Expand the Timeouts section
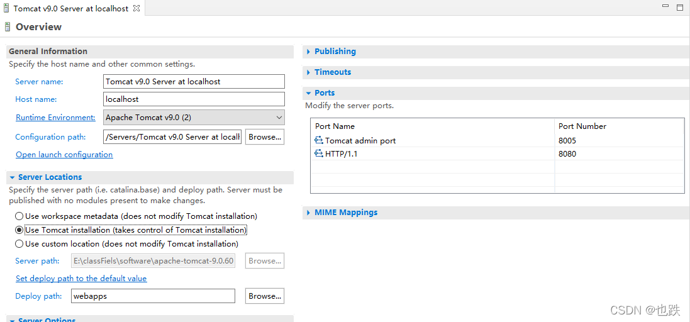Screen dimensions: 690x322 309,72
